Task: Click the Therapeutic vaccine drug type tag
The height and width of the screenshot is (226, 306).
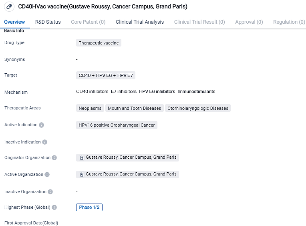Action: point(99,43)
